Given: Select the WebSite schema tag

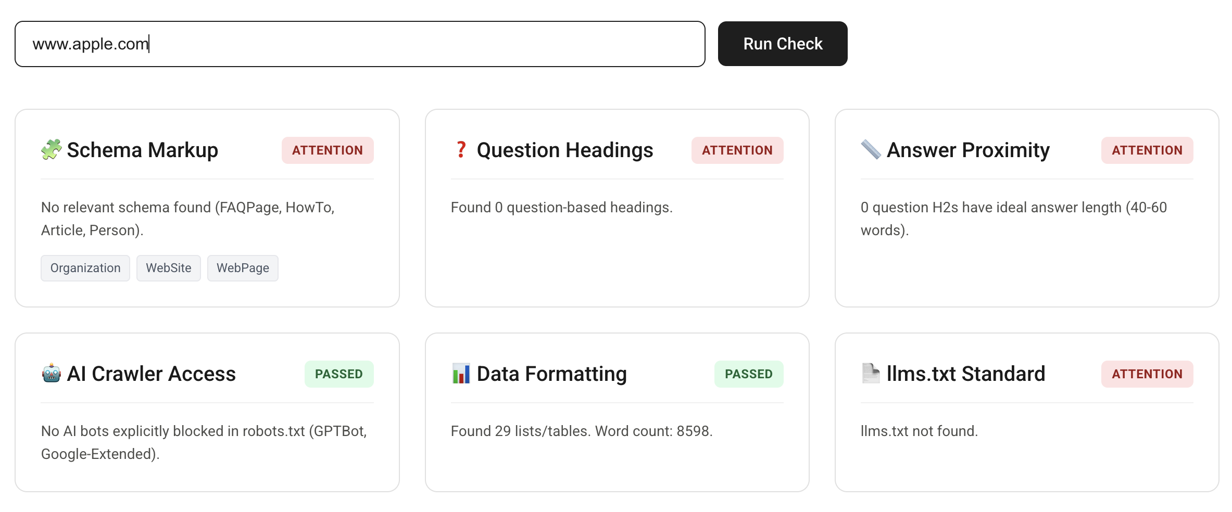Looking at the screenshot, I should [168, 268].
